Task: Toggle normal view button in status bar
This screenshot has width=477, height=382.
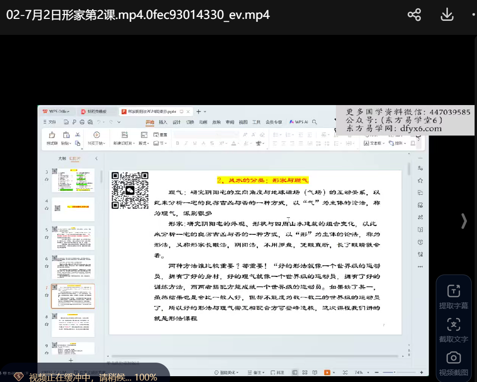Action: coord(294,372)
